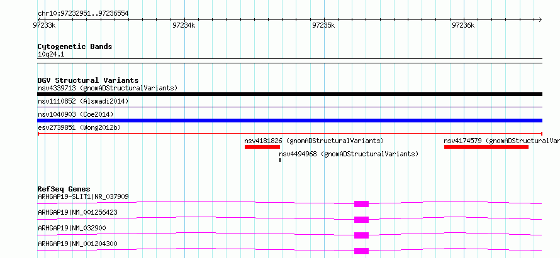Select the esv2739851 (Wong2012b) label
The width and height of the screenshot is (560, 258).
click(78, 127)
